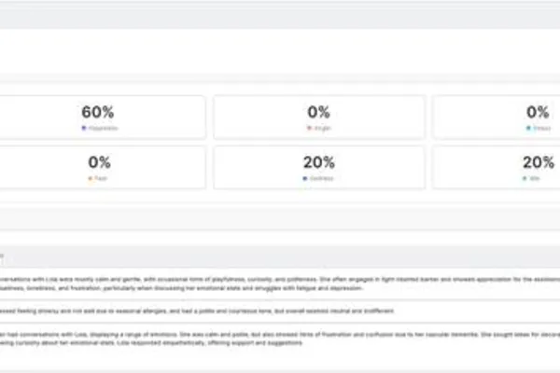Click the top gray section header bar
560x373 pixels.
pyautogui.click(x=280, y=17)
